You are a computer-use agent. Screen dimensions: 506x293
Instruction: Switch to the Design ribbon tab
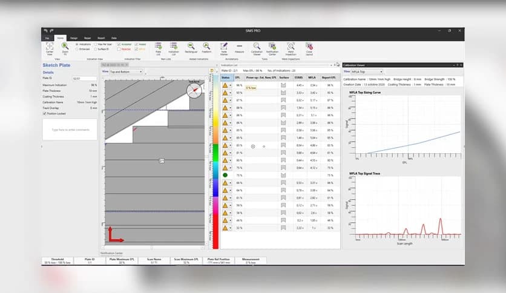tap(74, 38)
